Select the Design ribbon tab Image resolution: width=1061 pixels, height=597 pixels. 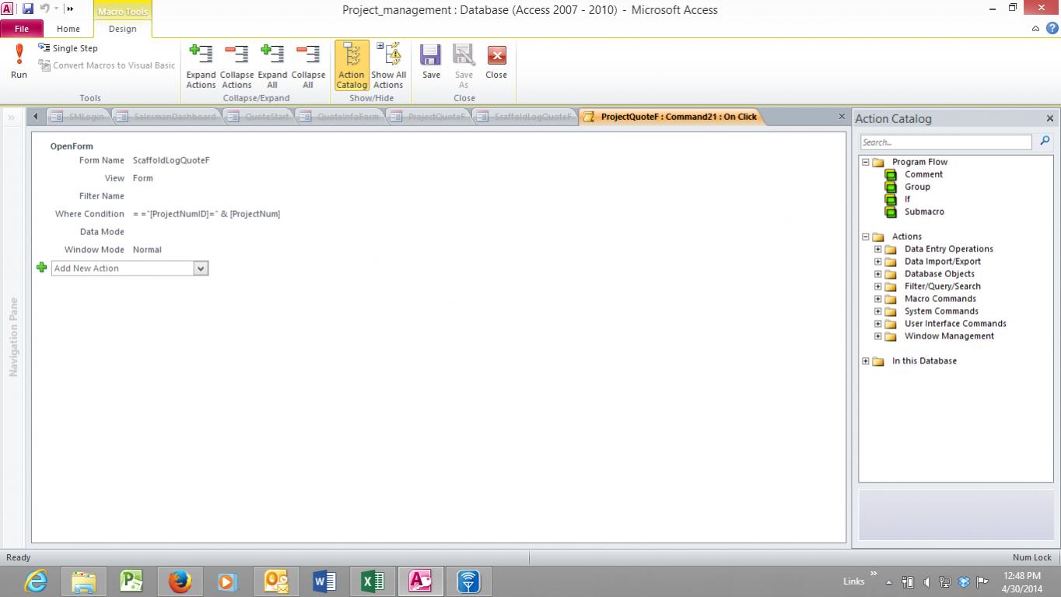(x=122, y=29)
